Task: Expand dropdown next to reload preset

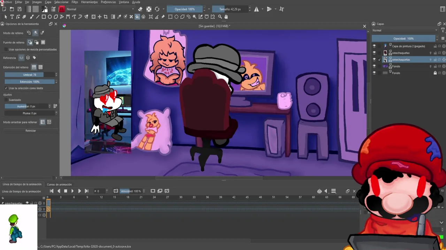Action: [x=163, y=9]
